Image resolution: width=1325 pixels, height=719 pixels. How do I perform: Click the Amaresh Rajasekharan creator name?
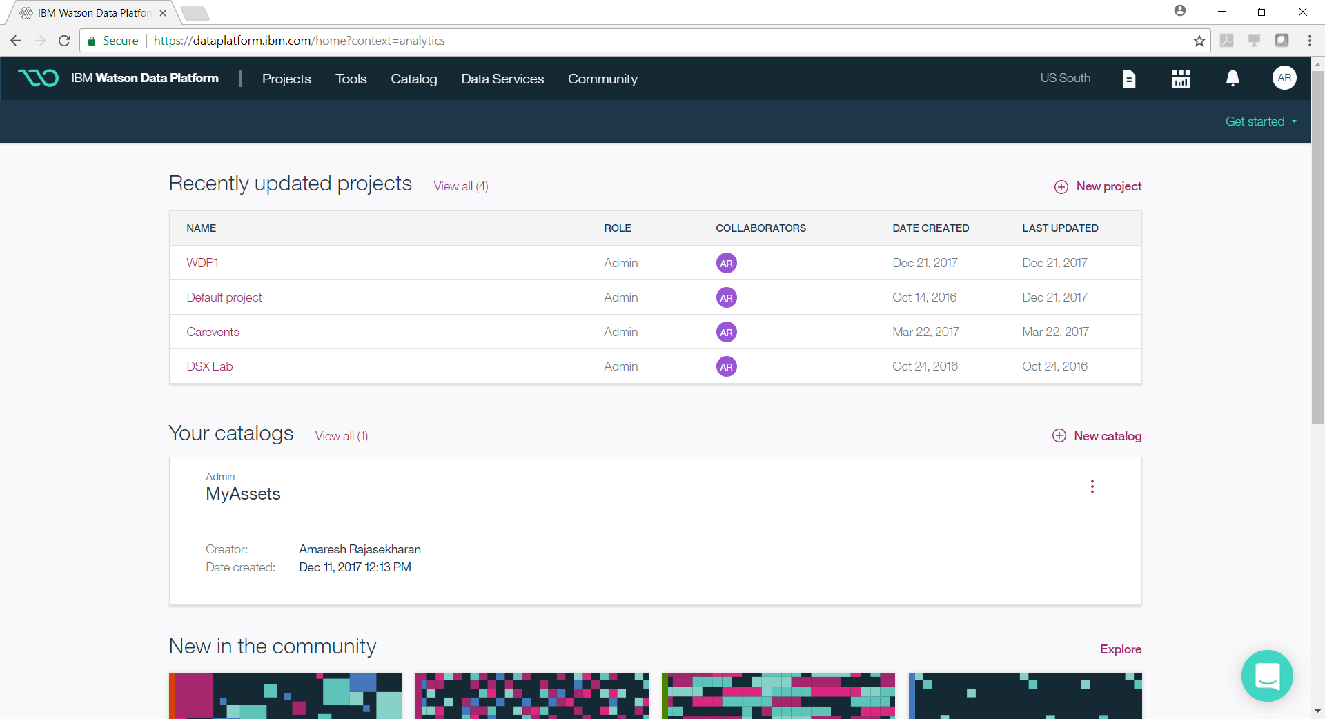click(360, 549)
